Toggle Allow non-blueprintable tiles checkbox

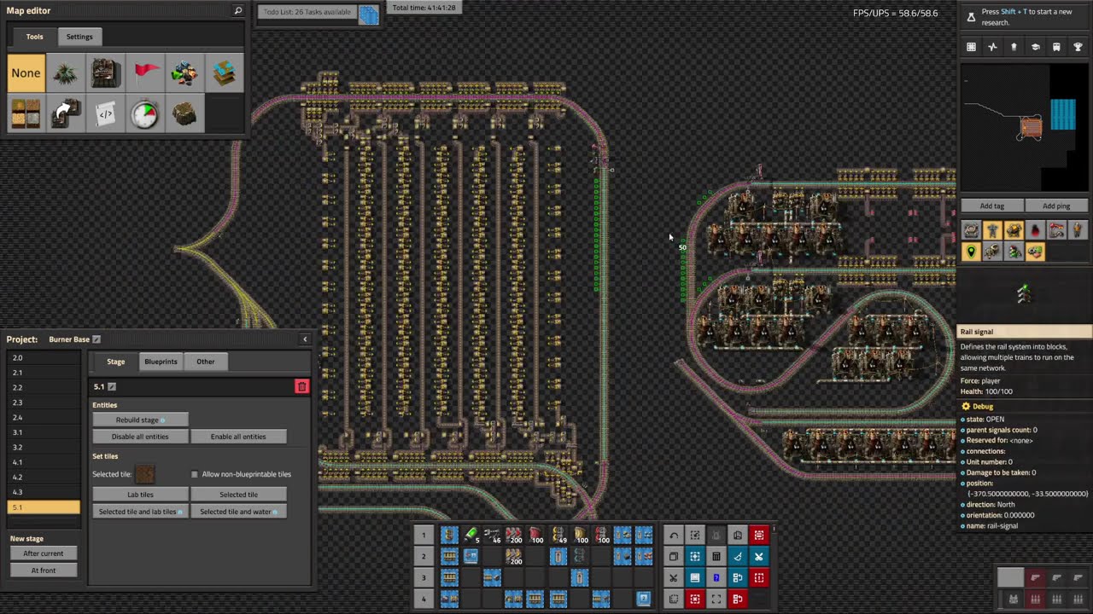195,474
